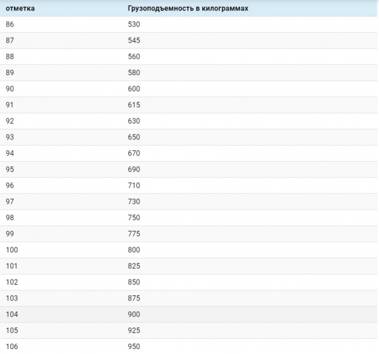This screenshot has height=354, width=379.
Task: Click mark 89 in the отметка column
Action: point(9,73)
